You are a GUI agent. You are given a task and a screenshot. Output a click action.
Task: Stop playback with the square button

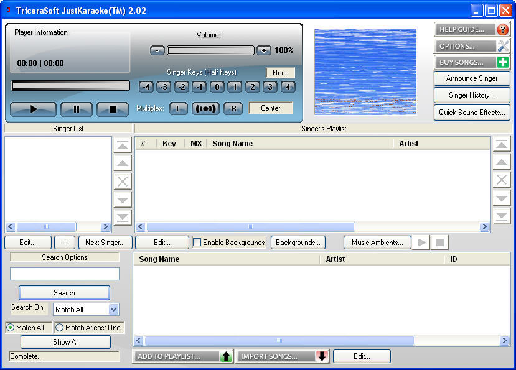(x=113, y=109)
